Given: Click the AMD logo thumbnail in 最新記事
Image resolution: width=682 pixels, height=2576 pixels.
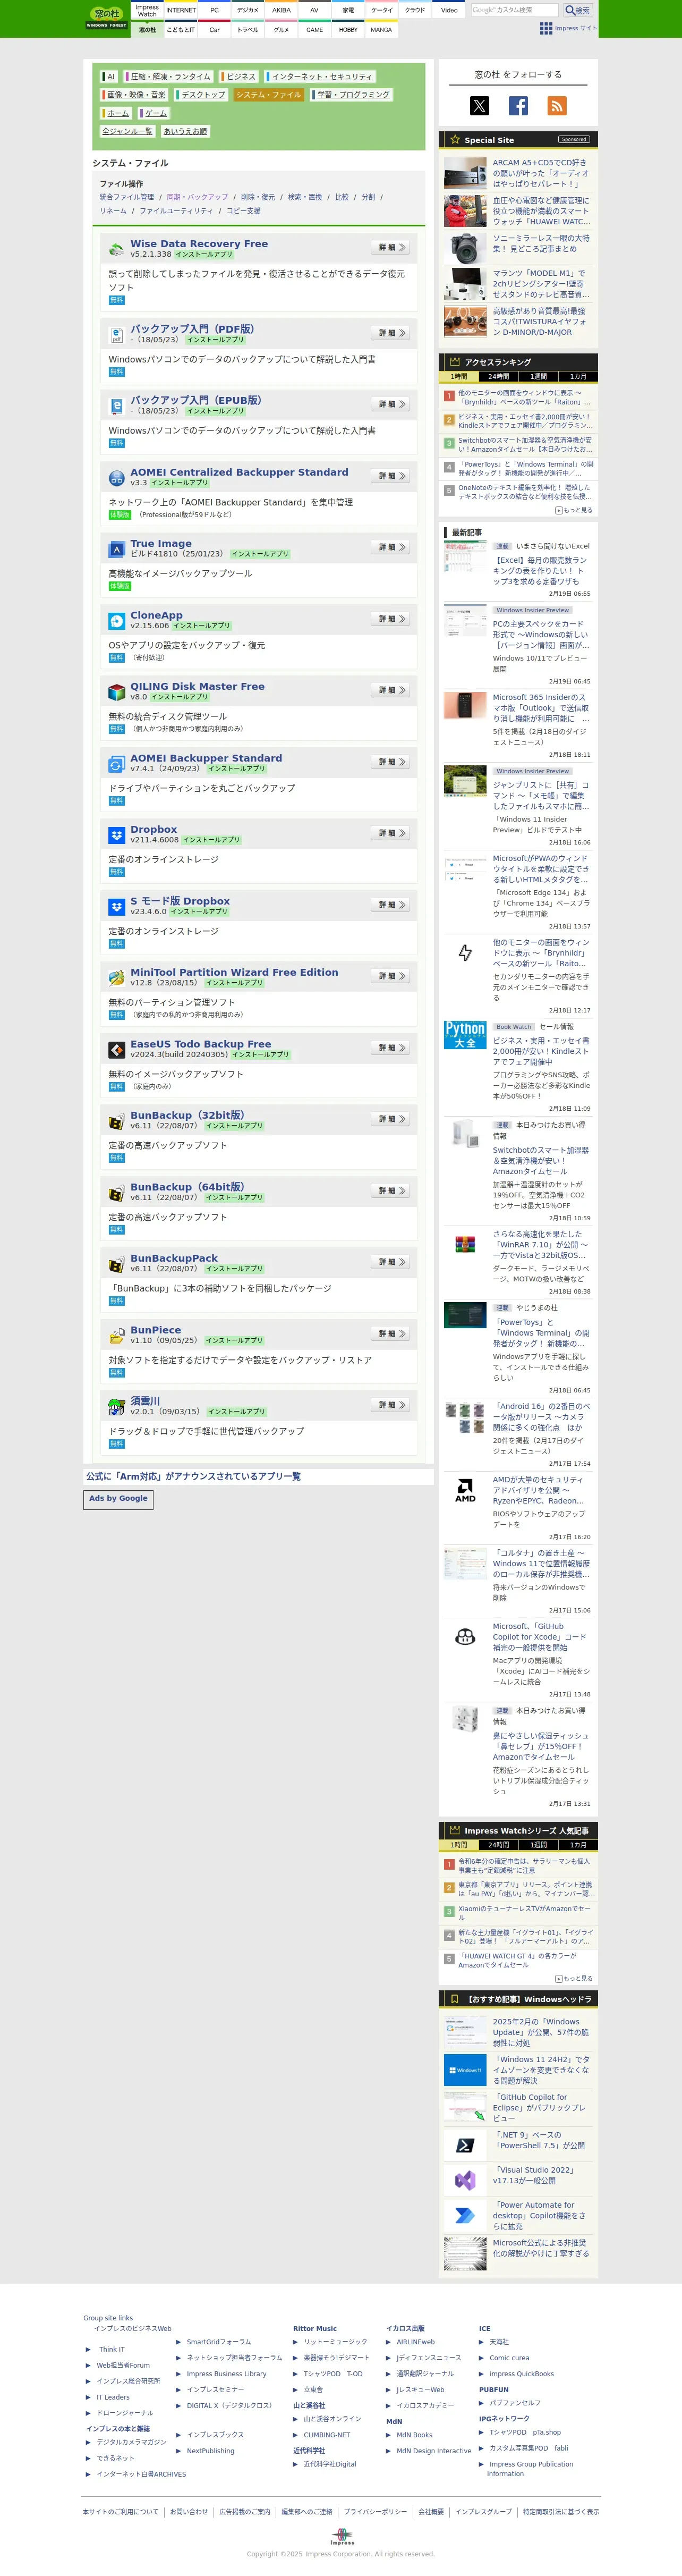Looking at the screenshot, I should click(x=465, y=1491).
